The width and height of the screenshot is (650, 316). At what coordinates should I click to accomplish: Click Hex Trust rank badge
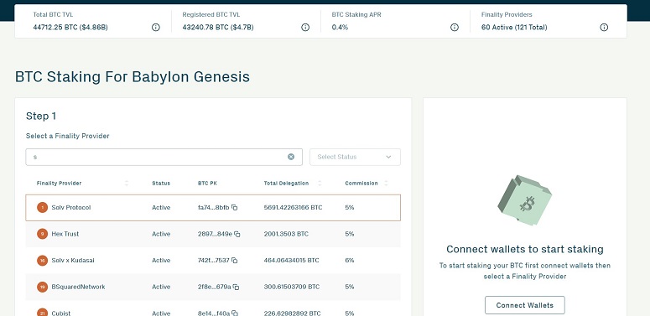point(42,234)
